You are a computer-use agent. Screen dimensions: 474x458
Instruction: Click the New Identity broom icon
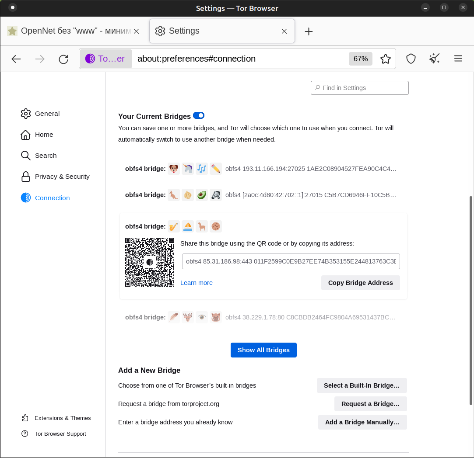(x=434, y=59)
